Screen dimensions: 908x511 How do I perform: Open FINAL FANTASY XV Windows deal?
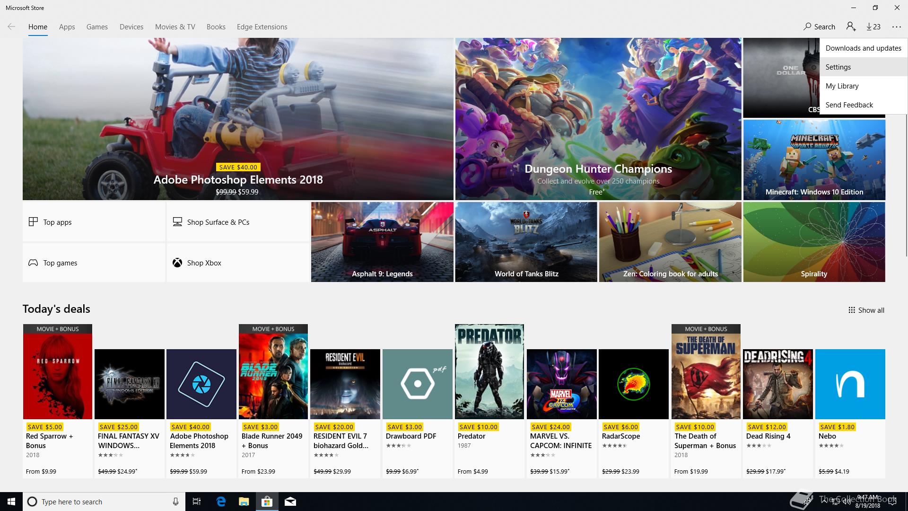tap(130, 413)
